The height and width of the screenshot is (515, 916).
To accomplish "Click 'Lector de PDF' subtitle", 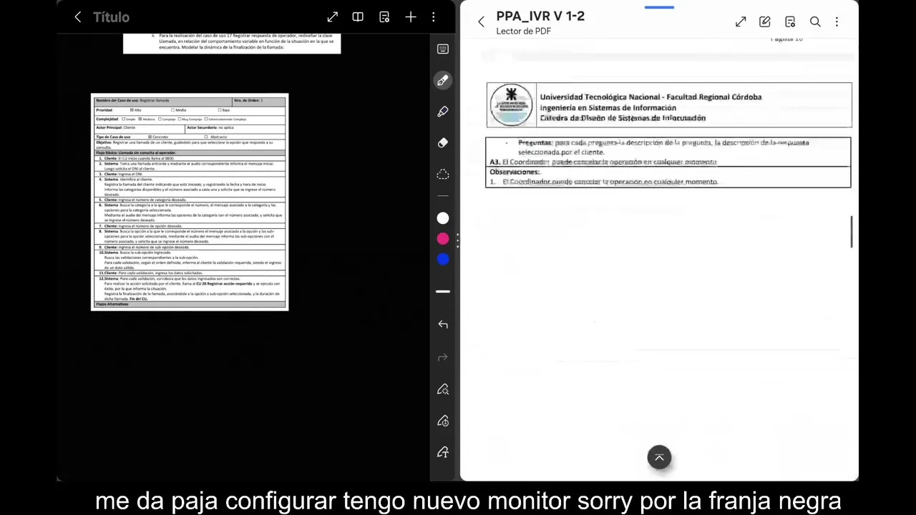I will pyautogui.click(x=523, y=31).
